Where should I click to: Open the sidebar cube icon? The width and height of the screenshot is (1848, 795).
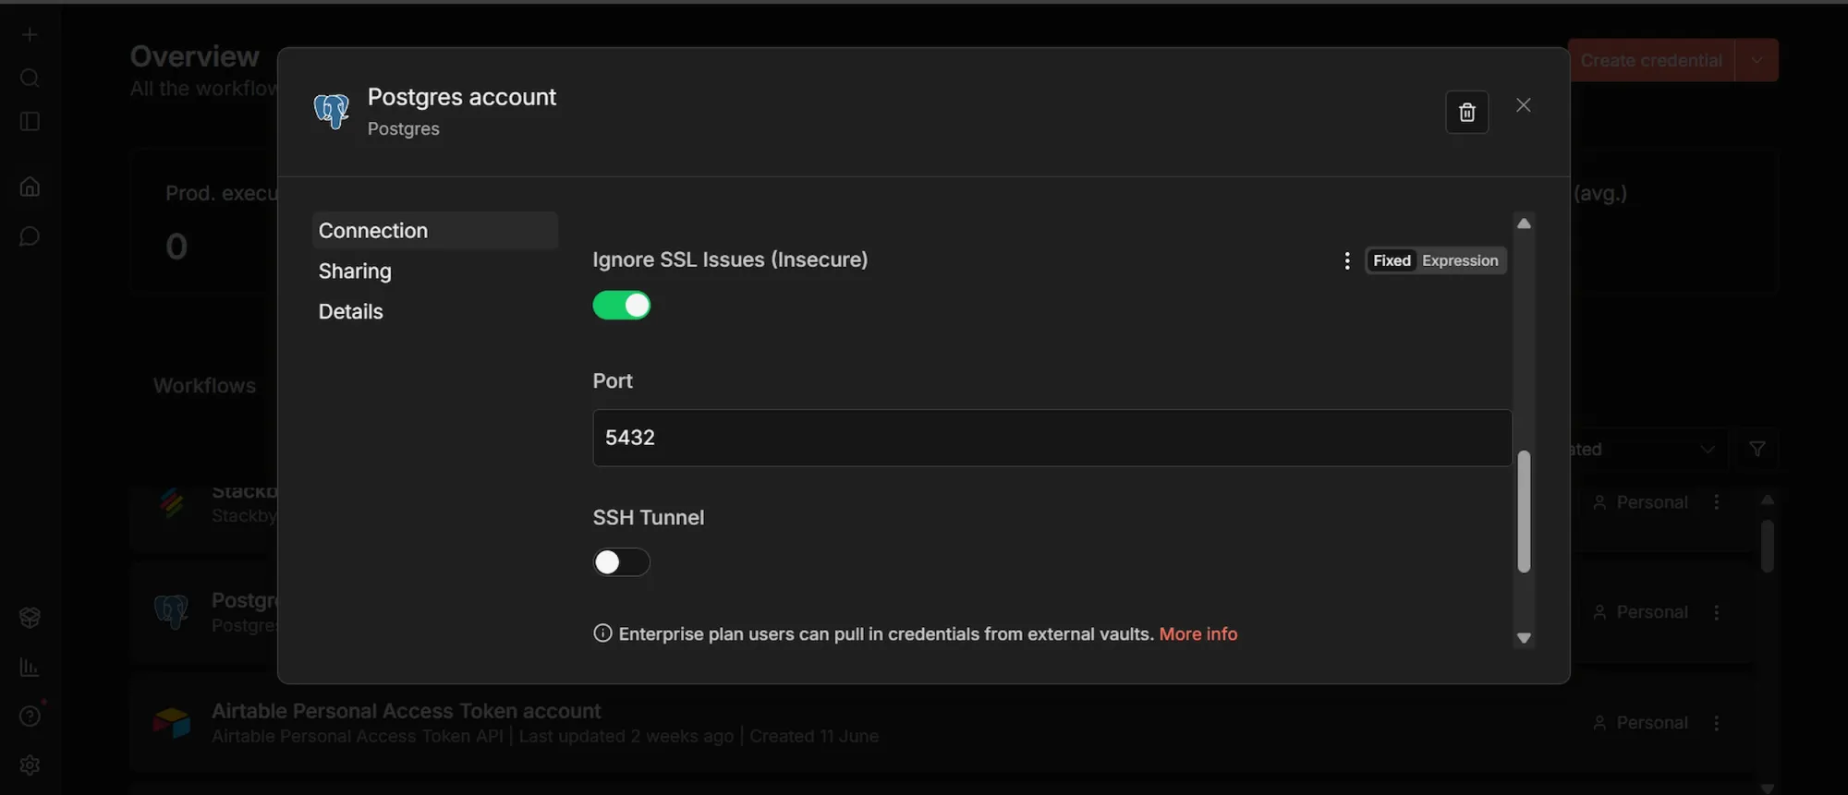tap(30, 618)
